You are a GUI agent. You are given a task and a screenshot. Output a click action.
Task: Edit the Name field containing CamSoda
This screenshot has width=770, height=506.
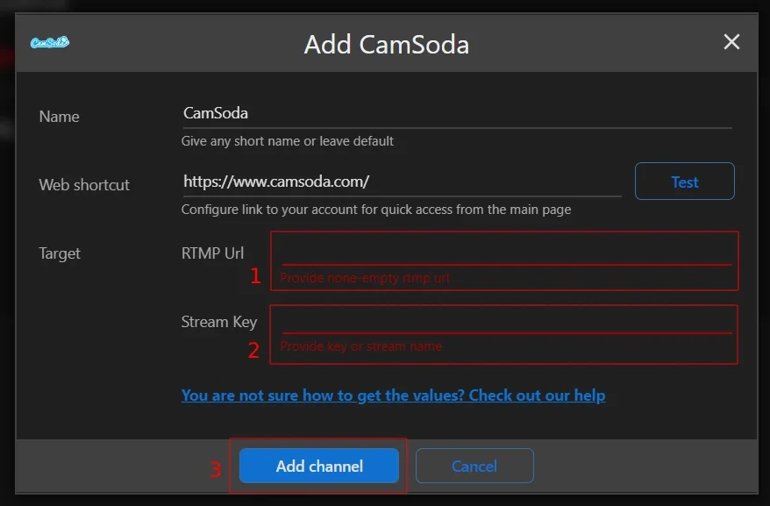pos(457,113)
